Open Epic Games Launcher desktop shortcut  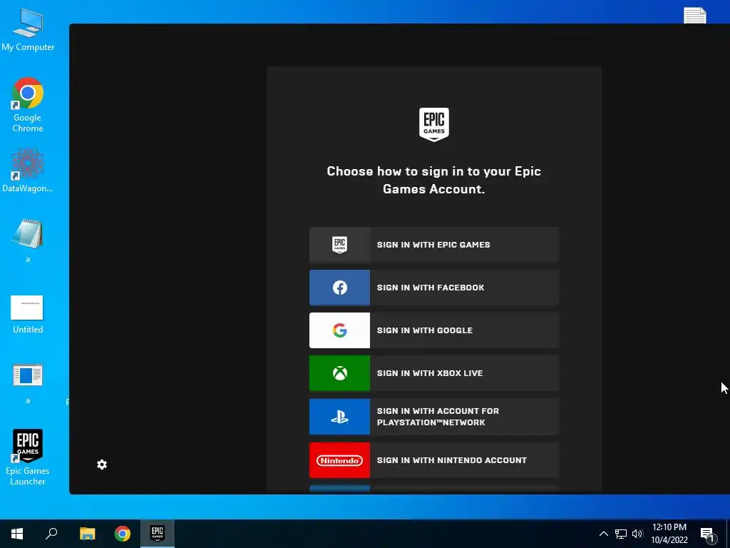[28, 457]
